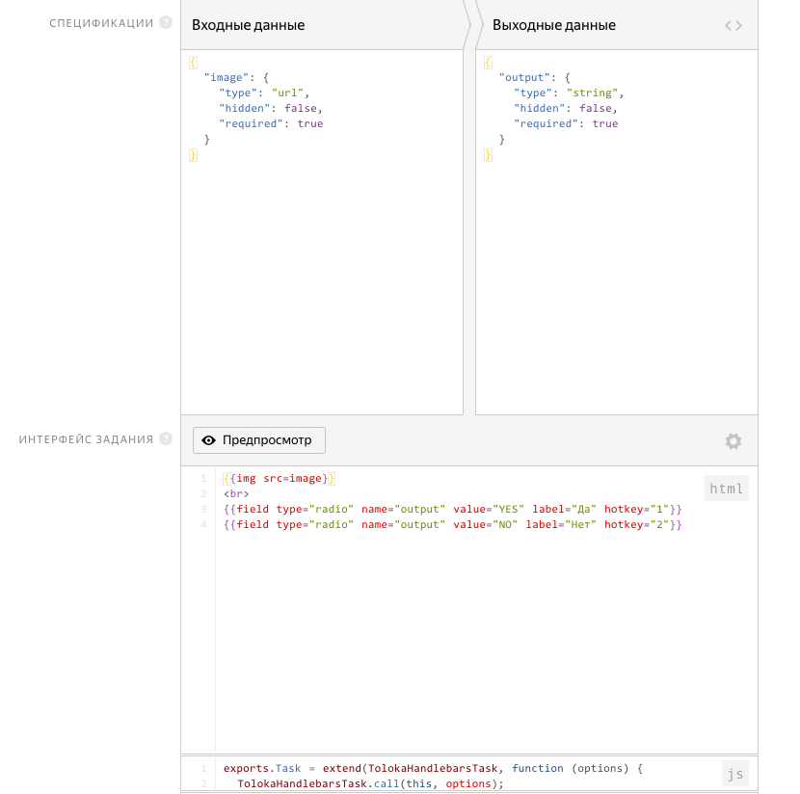Click the "url" type value
The width and height of the screenshot is (800, 794).
tap(287, 93)
